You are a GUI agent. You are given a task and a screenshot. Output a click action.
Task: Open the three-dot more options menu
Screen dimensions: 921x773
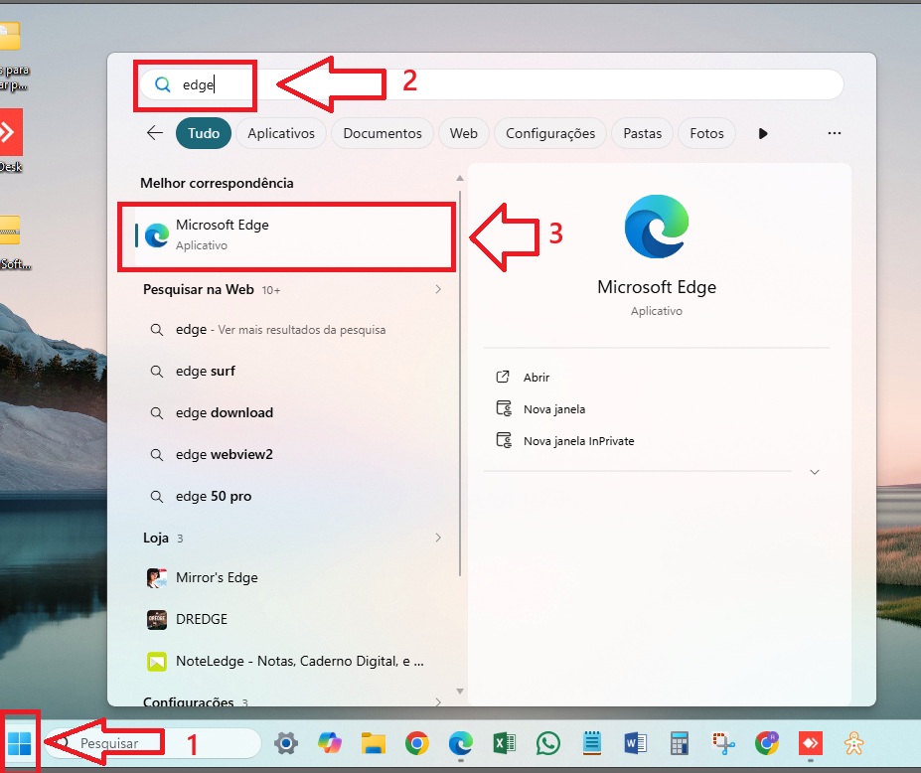click(835, 133)
